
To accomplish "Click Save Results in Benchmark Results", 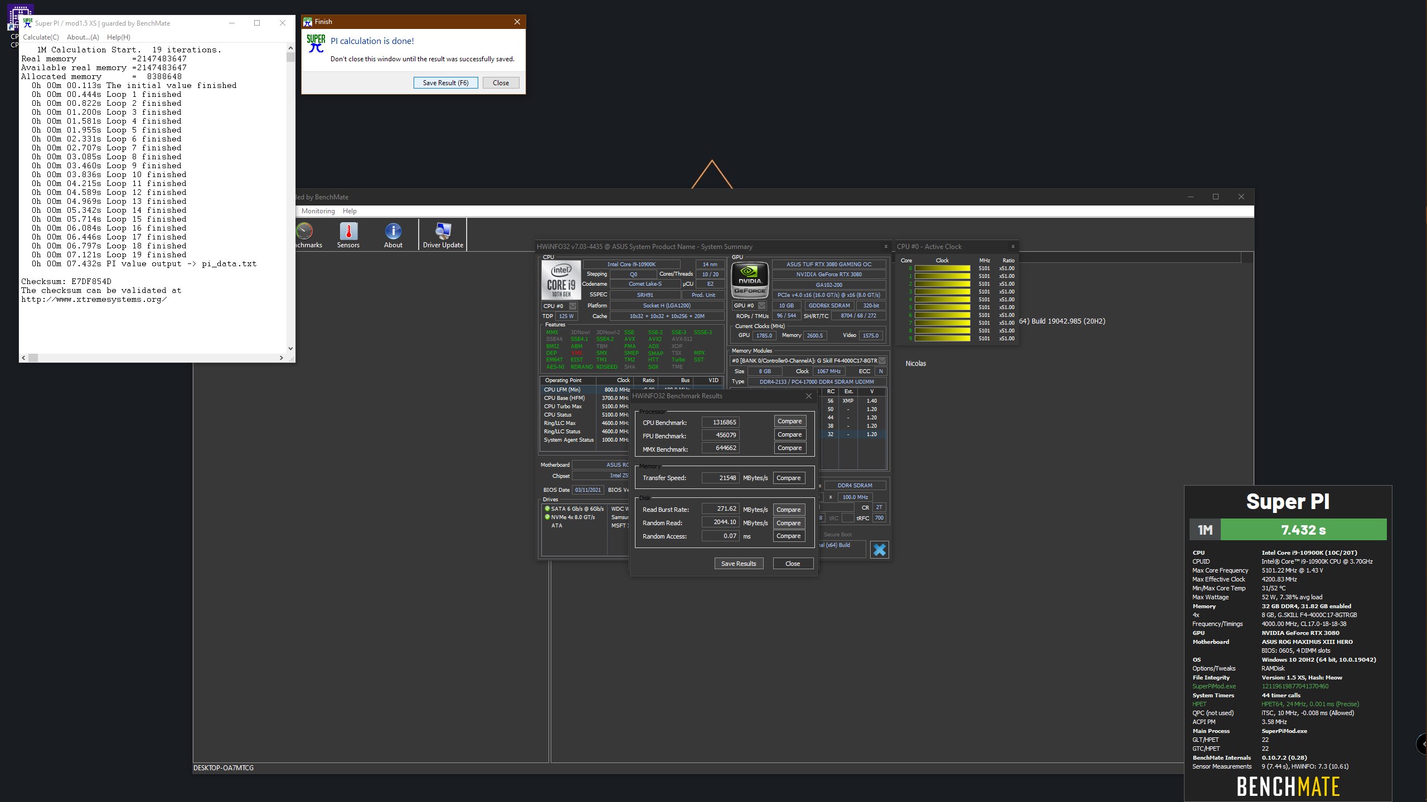I will [739, 564].
